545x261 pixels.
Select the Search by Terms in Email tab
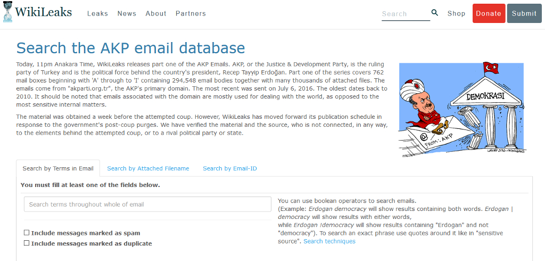(x=58, y=168)
